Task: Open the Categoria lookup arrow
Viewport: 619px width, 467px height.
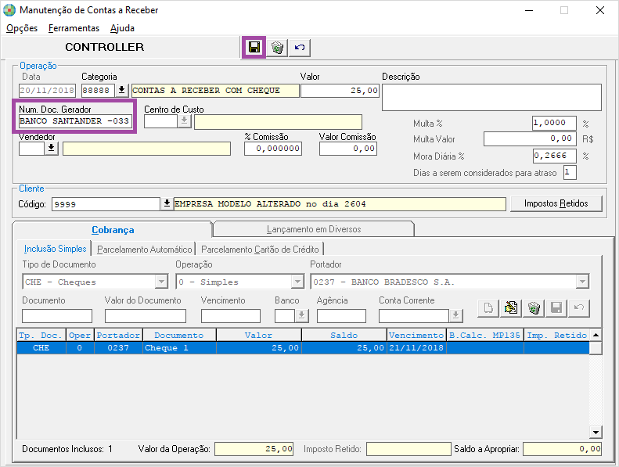Action: tap(122, 91)
